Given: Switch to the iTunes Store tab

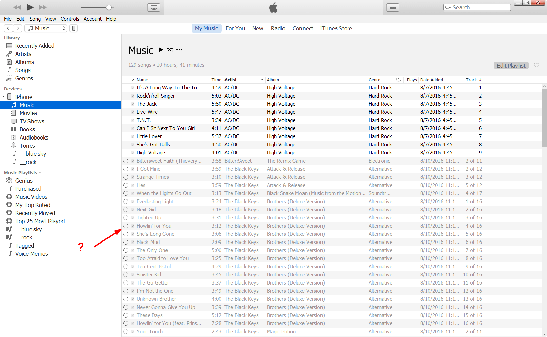Looking at the screenshot, I should [x=336, y=28].
